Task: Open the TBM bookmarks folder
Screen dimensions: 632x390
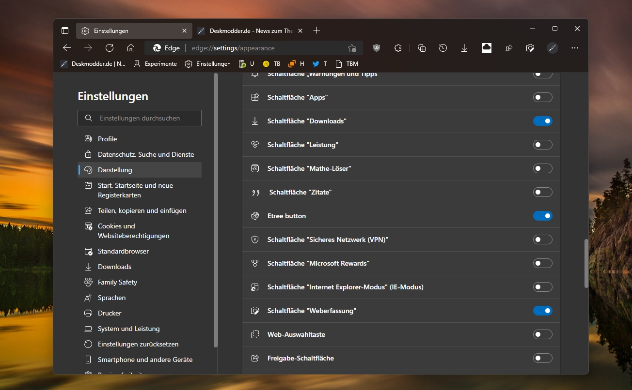Action: pos(347,63)
